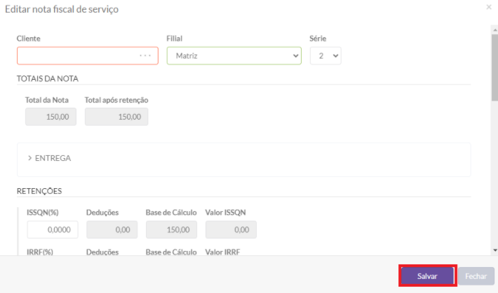Close the dialog with the X icon
The image size is (498, 293).
[x=489, y=7]
